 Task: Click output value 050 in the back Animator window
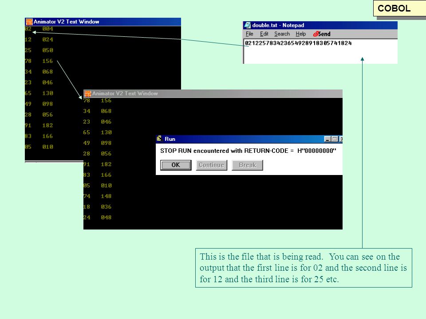pyautogui.click(x=47, y=50)
